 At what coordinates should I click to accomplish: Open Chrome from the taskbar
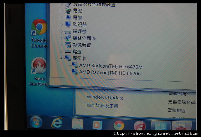click(119, 125)
